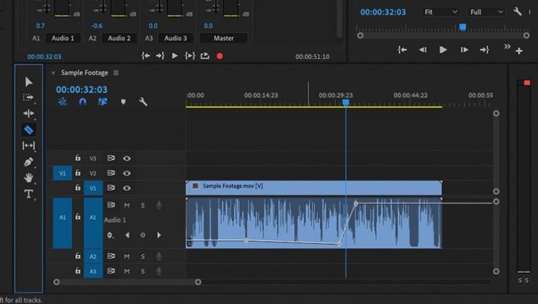Toggle A1 track lock
This screenshot has width=538, height=304.
click(x=78, y=217)
